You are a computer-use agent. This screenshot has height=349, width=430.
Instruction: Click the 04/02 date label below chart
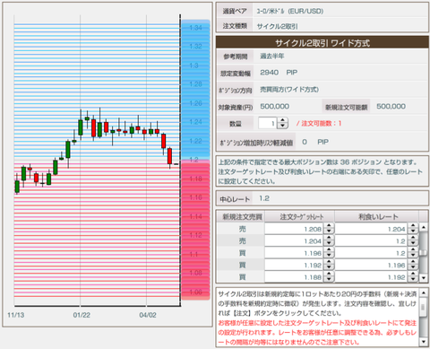(148, 315)
